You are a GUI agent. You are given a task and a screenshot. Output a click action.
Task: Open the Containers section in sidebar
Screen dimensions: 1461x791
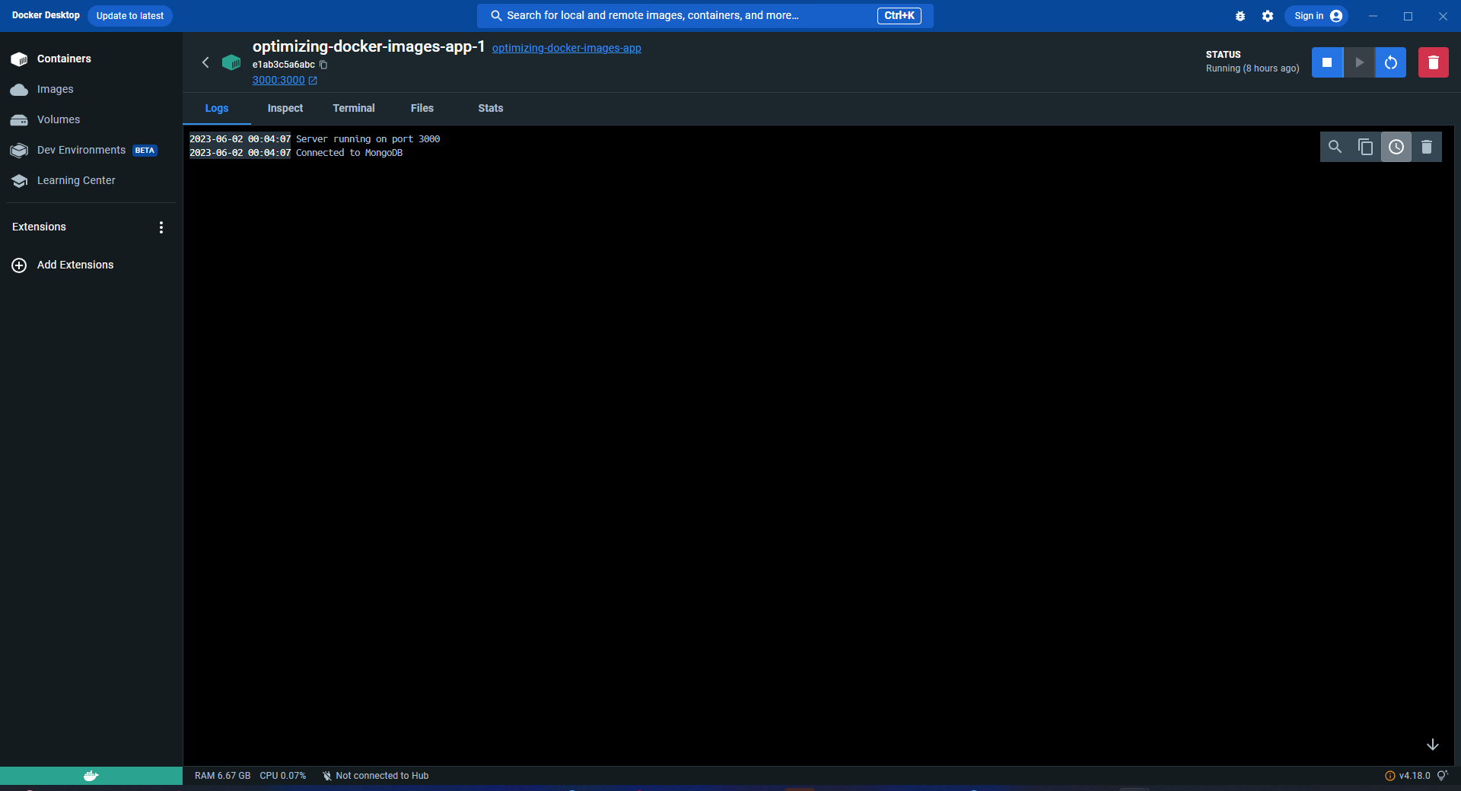[x=91, y=59]
